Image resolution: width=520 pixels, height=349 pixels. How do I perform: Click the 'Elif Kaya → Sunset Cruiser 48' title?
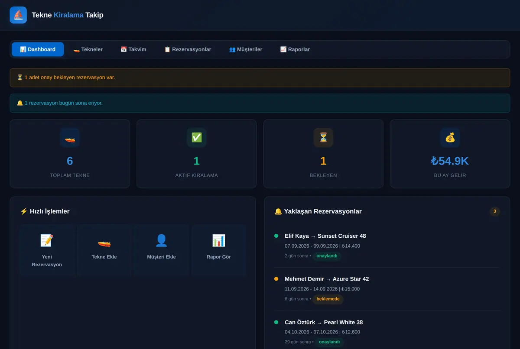click(325, 236)
